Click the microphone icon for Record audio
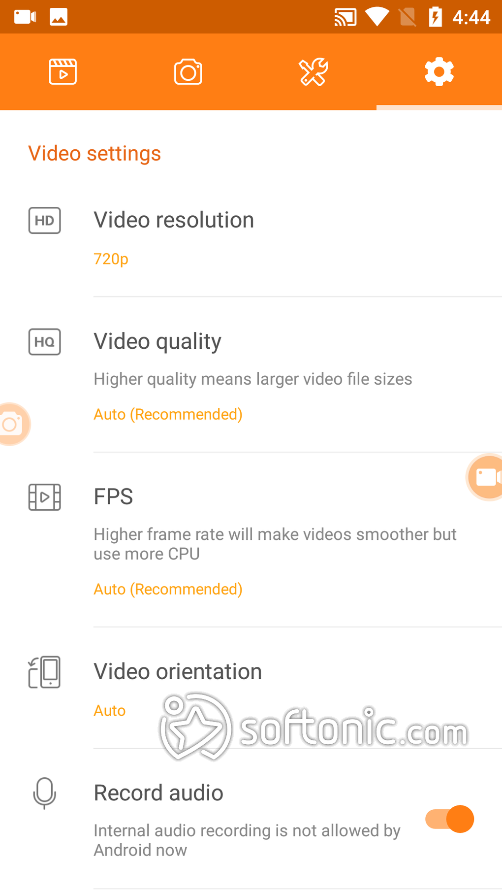Screen dimensions: 502x893 tap(44, 793)
